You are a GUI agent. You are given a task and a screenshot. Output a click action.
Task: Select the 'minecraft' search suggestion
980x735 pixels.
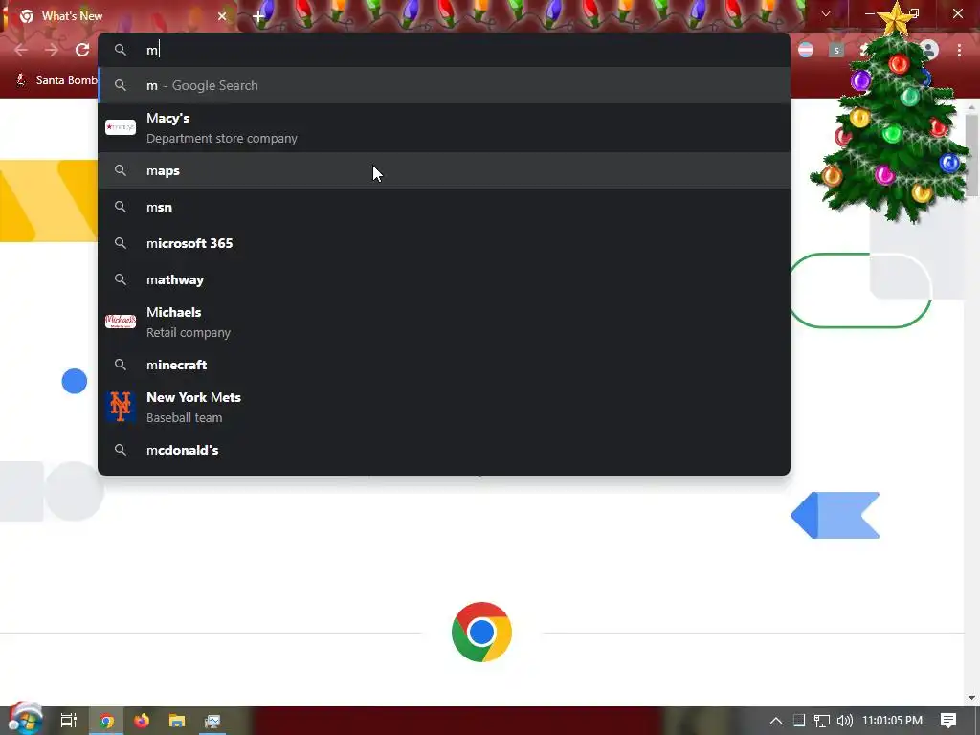pyautogui.click(x=444, y=365)
